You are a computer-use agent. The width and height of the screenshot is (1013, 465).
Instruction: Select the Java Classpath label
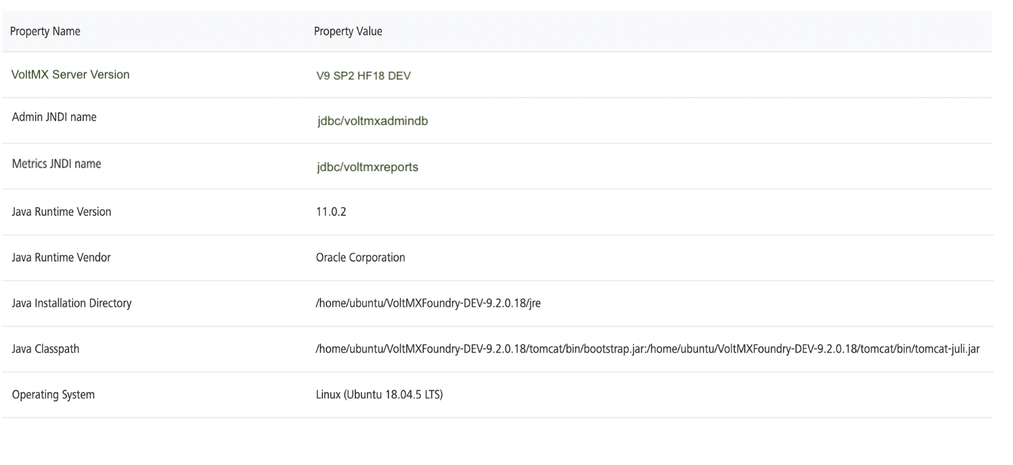(45, 349)
